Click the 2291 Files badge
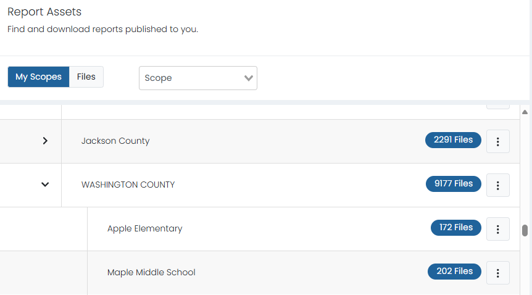 click(453, 140)
